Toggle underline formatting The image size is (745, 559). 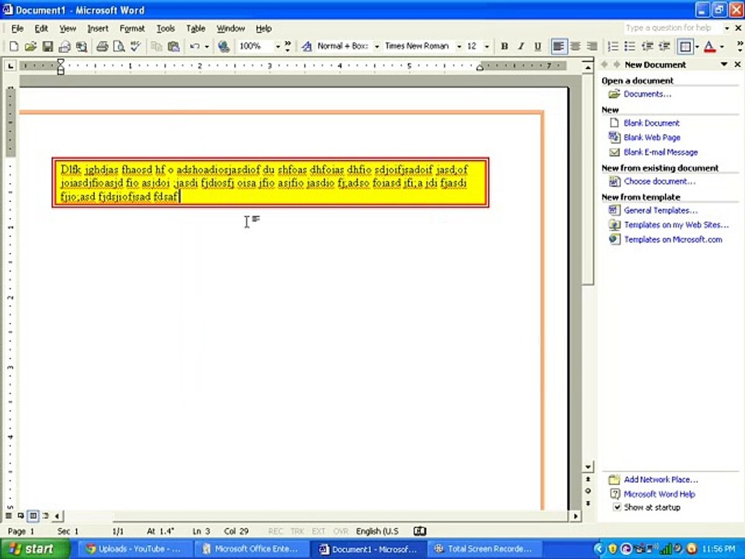(538, 46)
